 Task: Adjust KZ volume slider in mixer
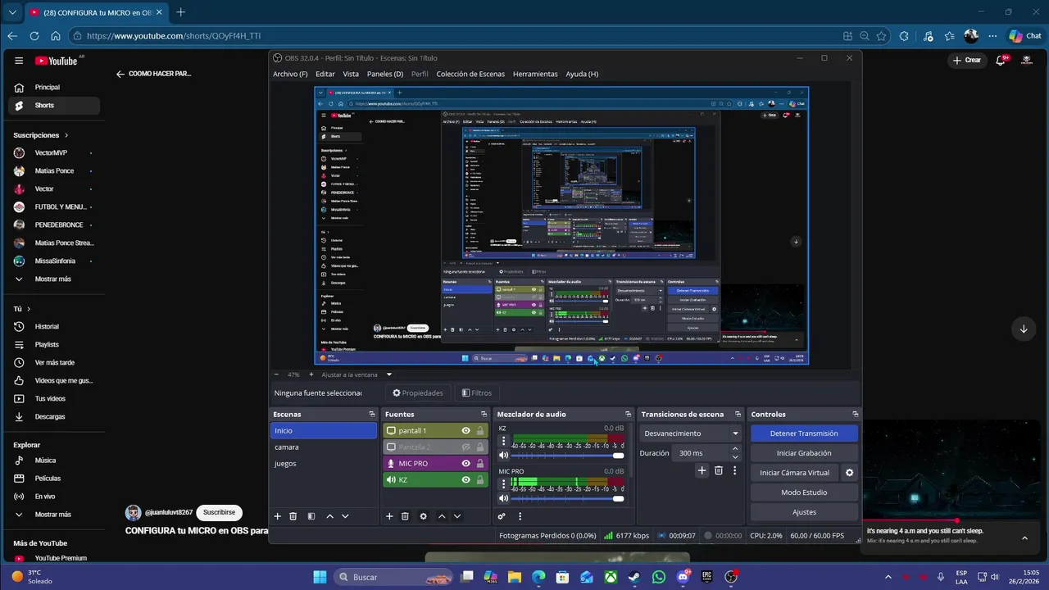pyautogui.click(x=567, y=456)
